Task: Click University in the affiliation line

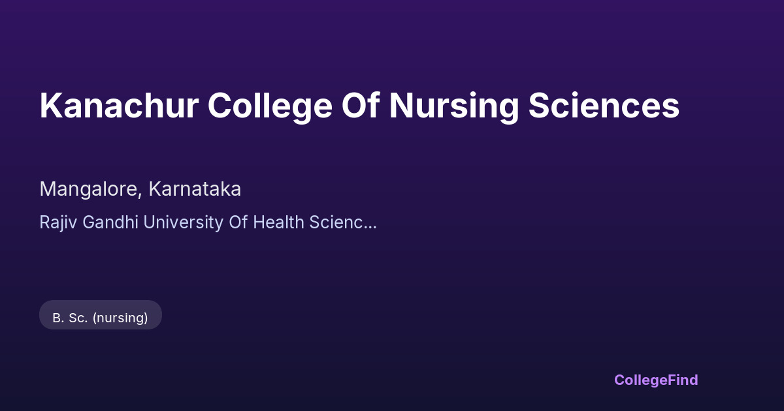Action: point(183,222)
